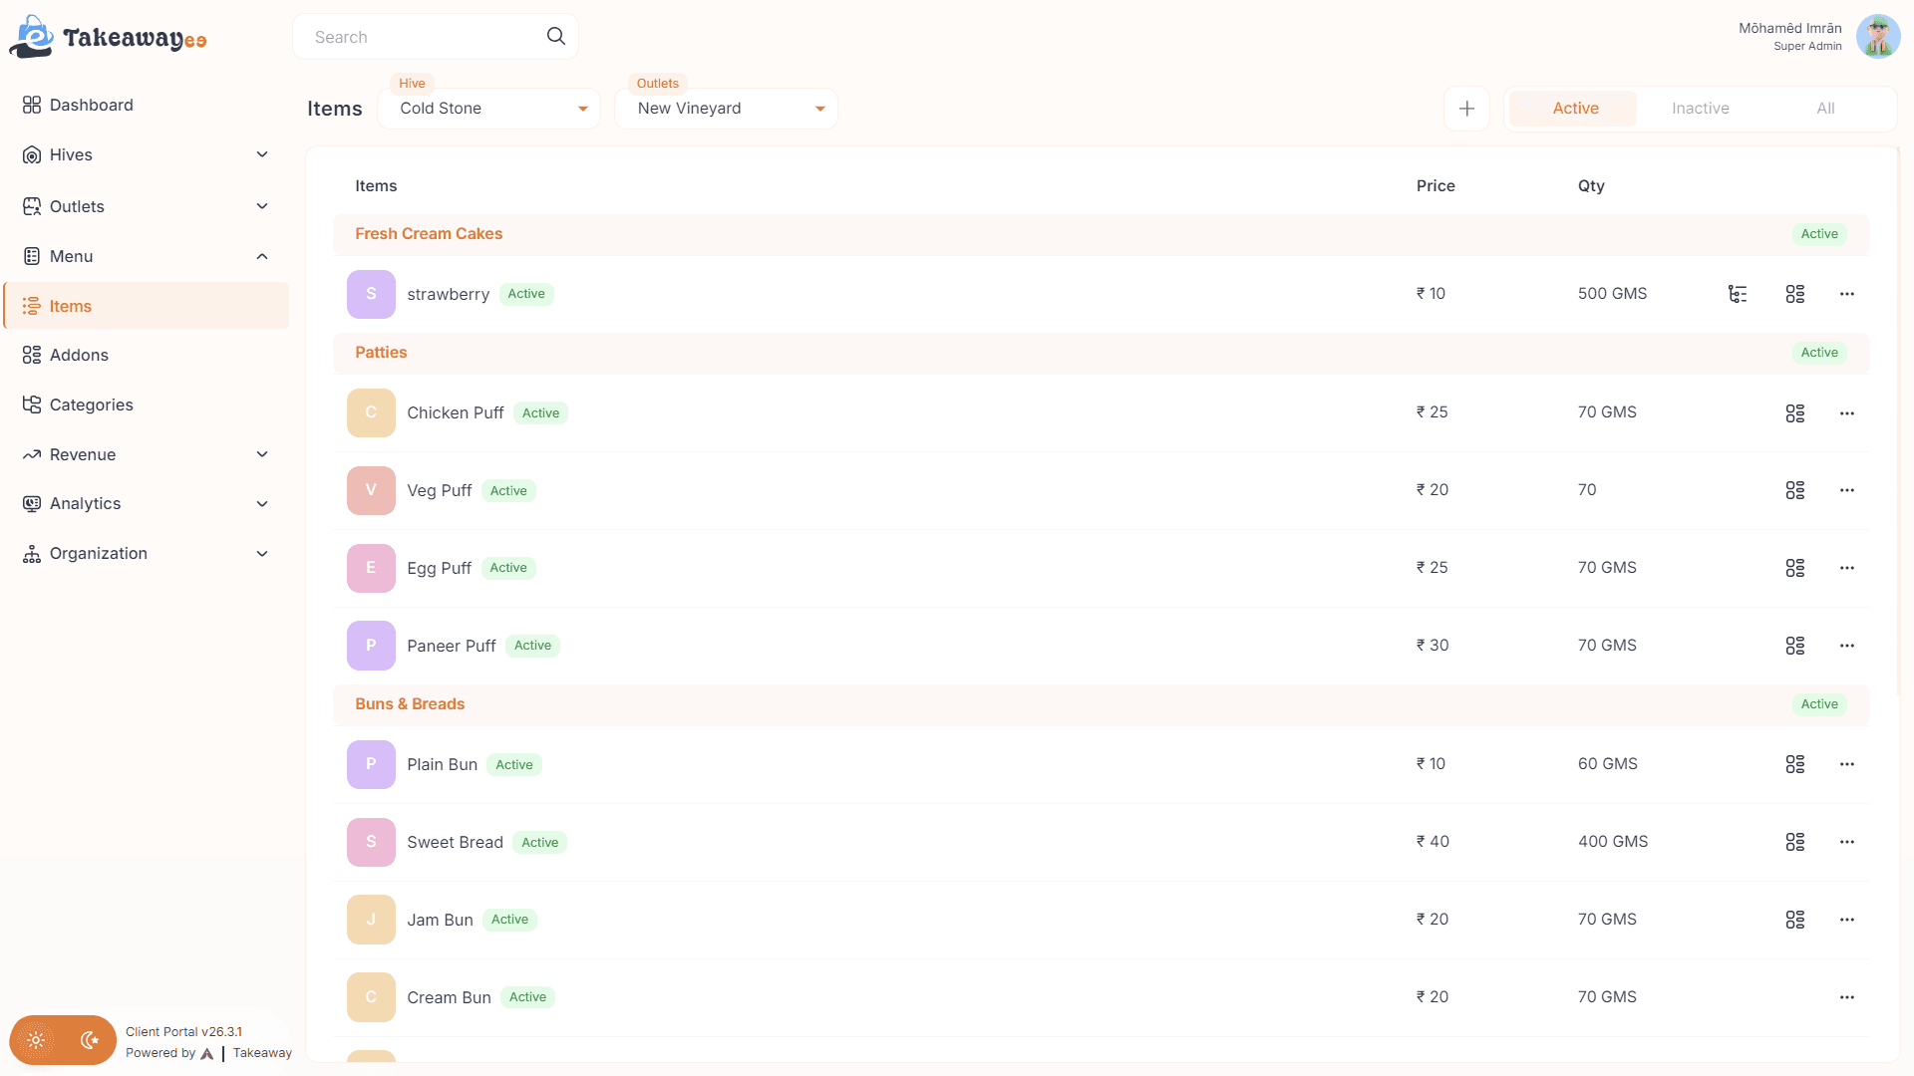Toggle strawberry item Active status badge
Viewport: 1914px width, 1076px height.
point(526,294)
